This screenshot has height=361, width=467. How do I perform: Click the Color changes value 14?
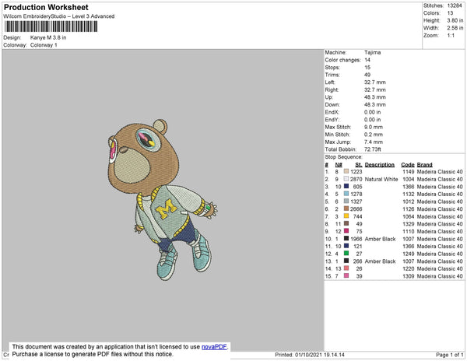point(367,60)
